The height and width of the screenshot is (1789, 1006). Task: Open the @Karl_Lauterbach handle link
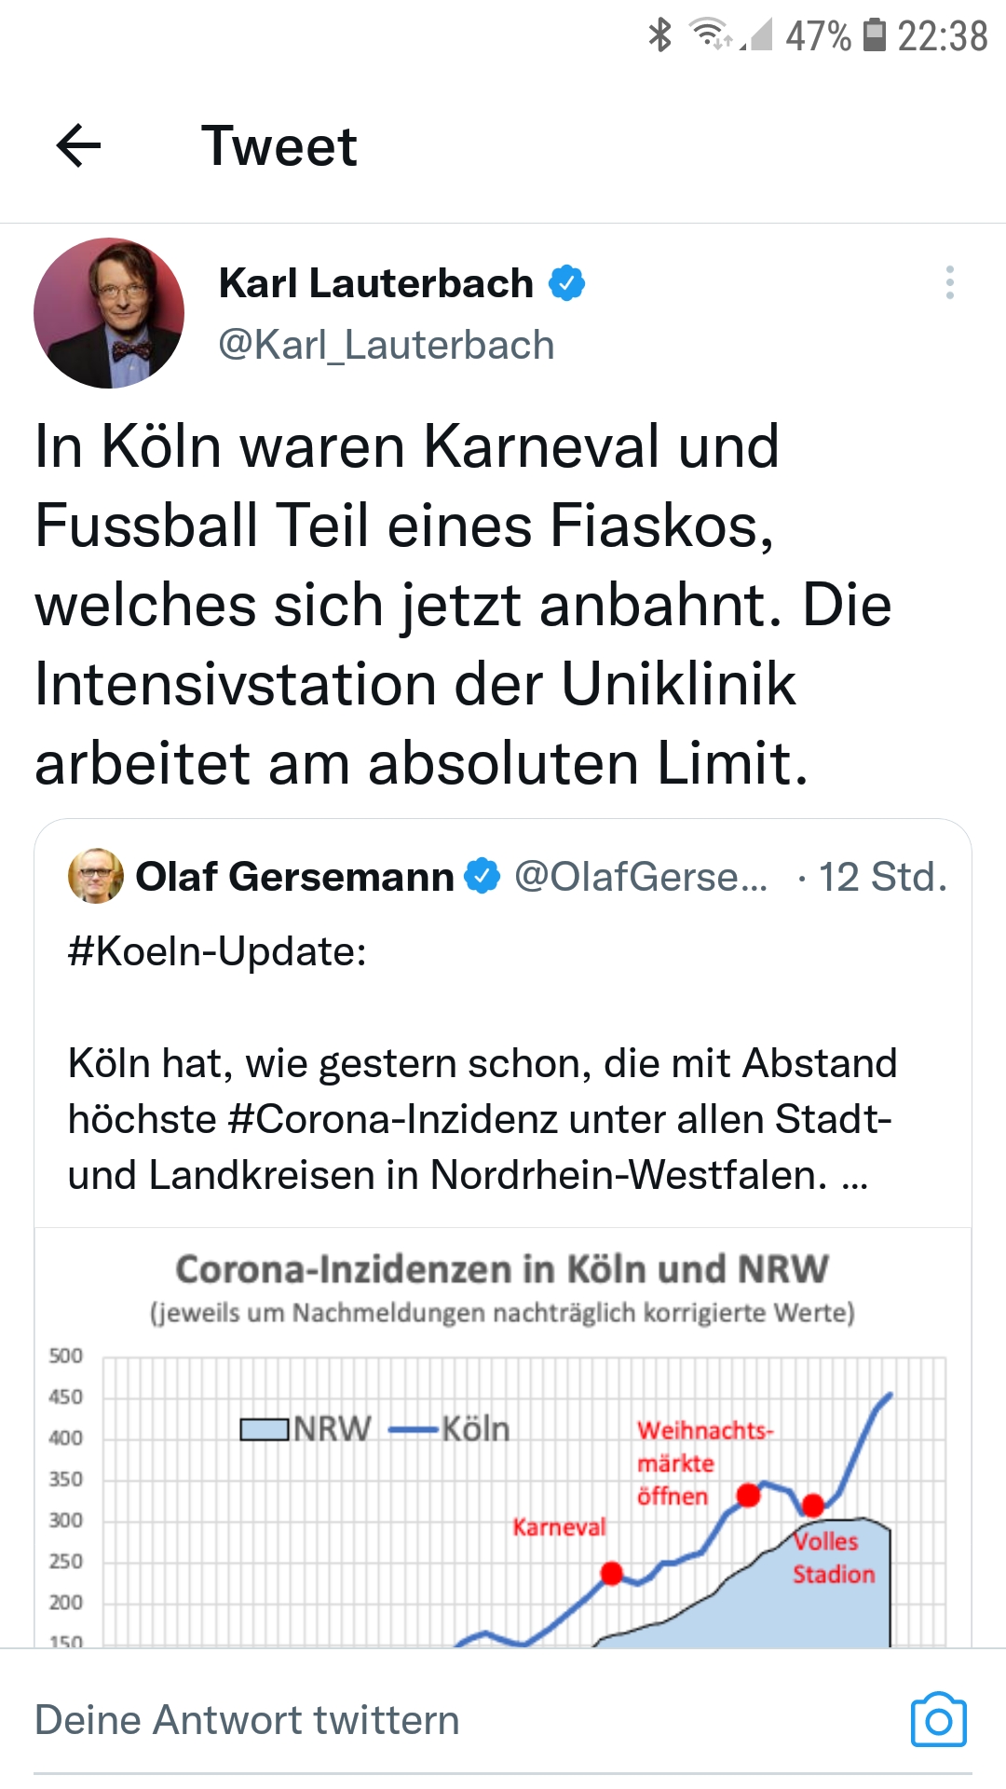[x=387, y=346]
